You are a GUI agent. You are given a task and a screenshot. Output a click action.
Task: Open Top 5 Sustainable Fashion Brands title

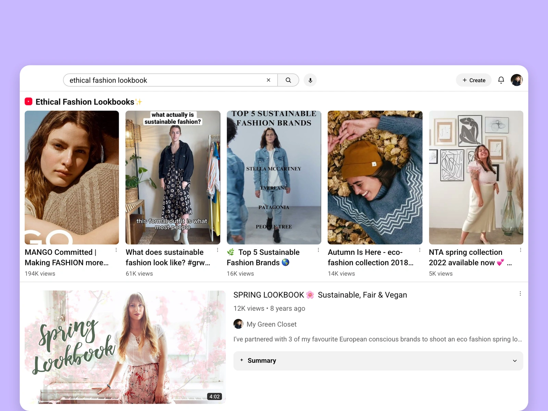click(x=263, y=257)
